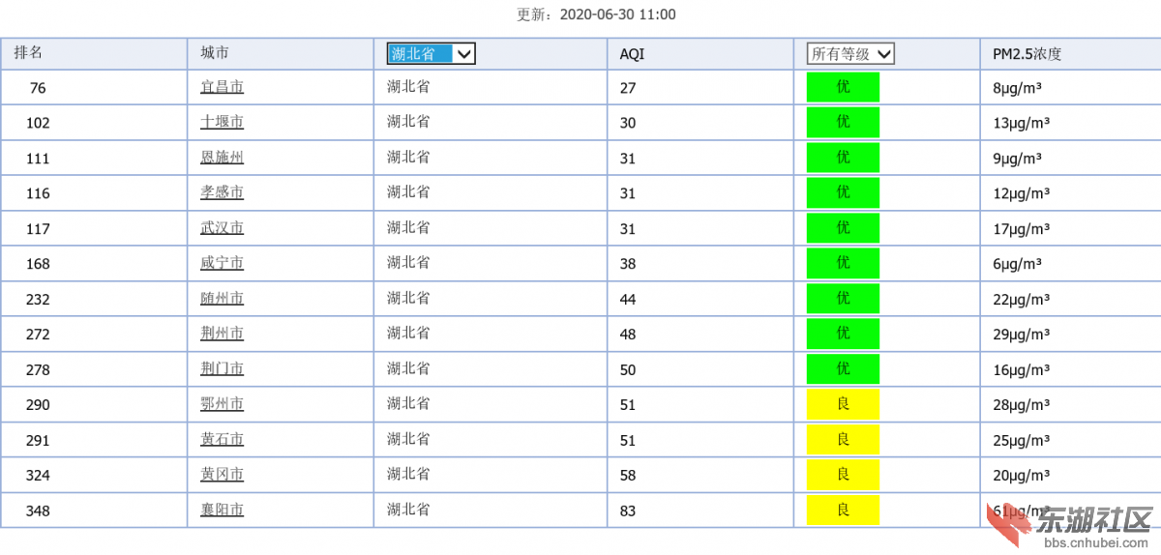This screenshot has width=1161, height=555.
Task: Click PM2.5 value 22μg/m³
Action: [x=1021, y=300]
